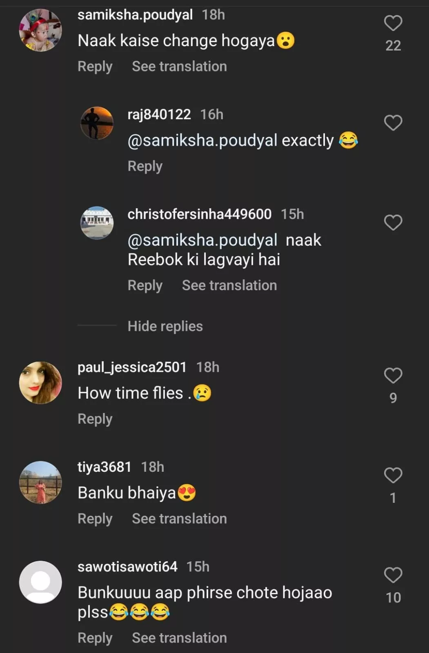Viewport: 429px width, 653px height.
Task: Show translation for "Naak kaise change hogaya"
Action: 179,66
